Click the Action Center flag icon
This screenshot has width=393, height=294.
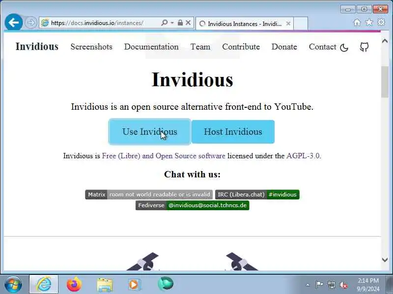pyautogui.click(x=319, y=285)
